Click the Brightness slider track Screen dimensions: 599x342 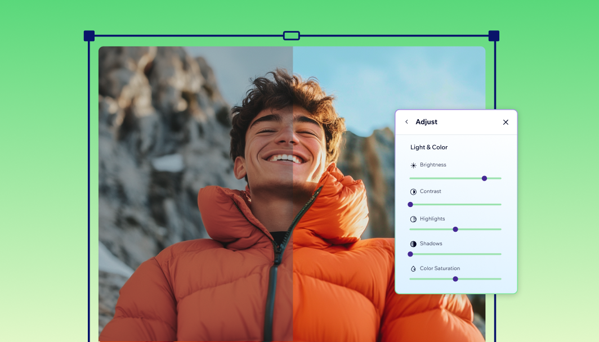(445, 178)
